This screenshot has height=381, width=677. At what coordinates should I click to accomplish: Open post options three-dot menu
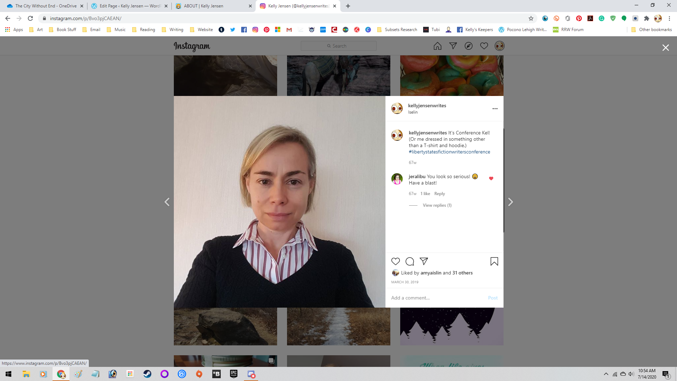click(495, 109)
